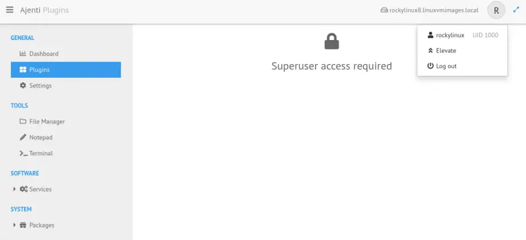Click the lock icon above the message
The width and height of the screenshot is (526, 240).
point(332,42)
